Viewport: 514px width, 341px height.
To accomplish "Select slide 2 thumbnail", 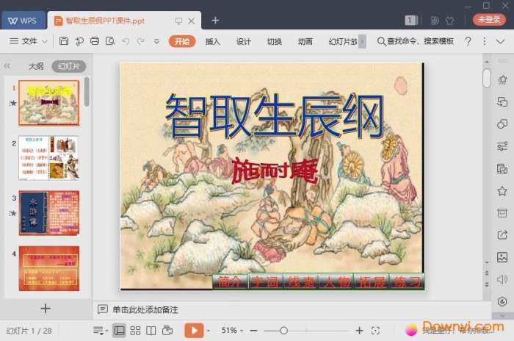I will [x=49, y=158].
